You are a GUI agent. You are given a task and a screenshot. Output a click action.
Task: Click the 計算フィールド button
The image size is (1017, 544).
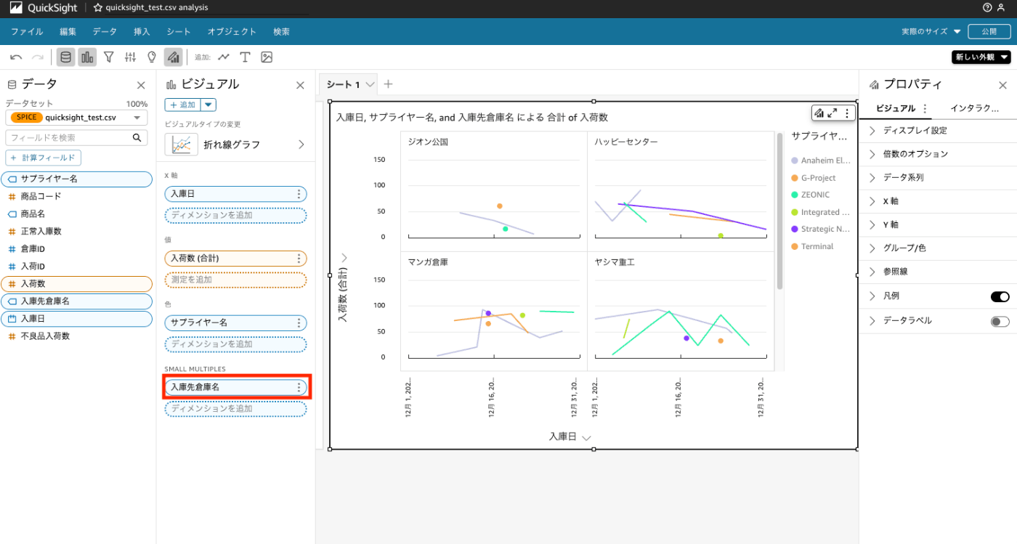[x=44, y=158]
